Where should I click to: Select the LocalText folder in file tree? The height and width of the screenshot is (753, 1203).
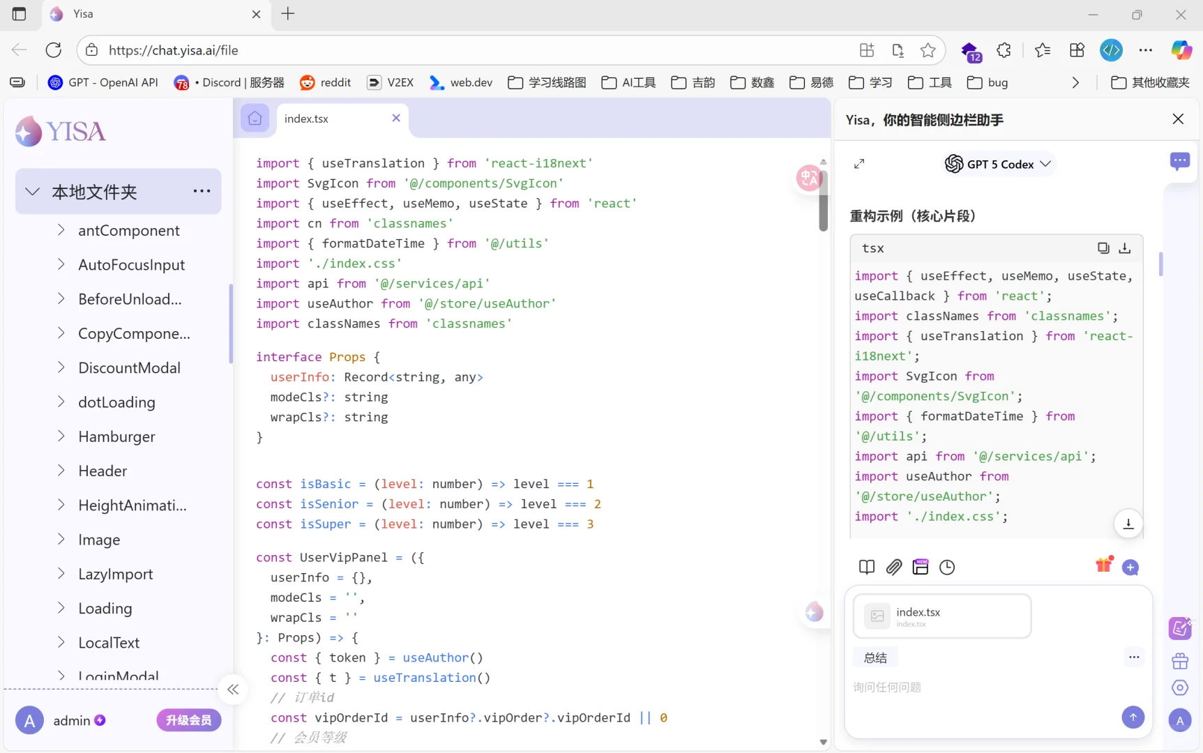point(109,642)
